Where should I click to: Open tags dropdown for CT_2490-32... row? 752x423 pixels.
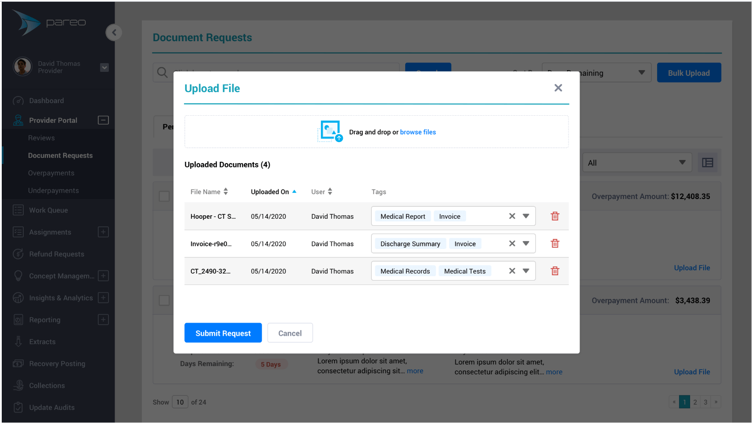click(x=526, y=271)
